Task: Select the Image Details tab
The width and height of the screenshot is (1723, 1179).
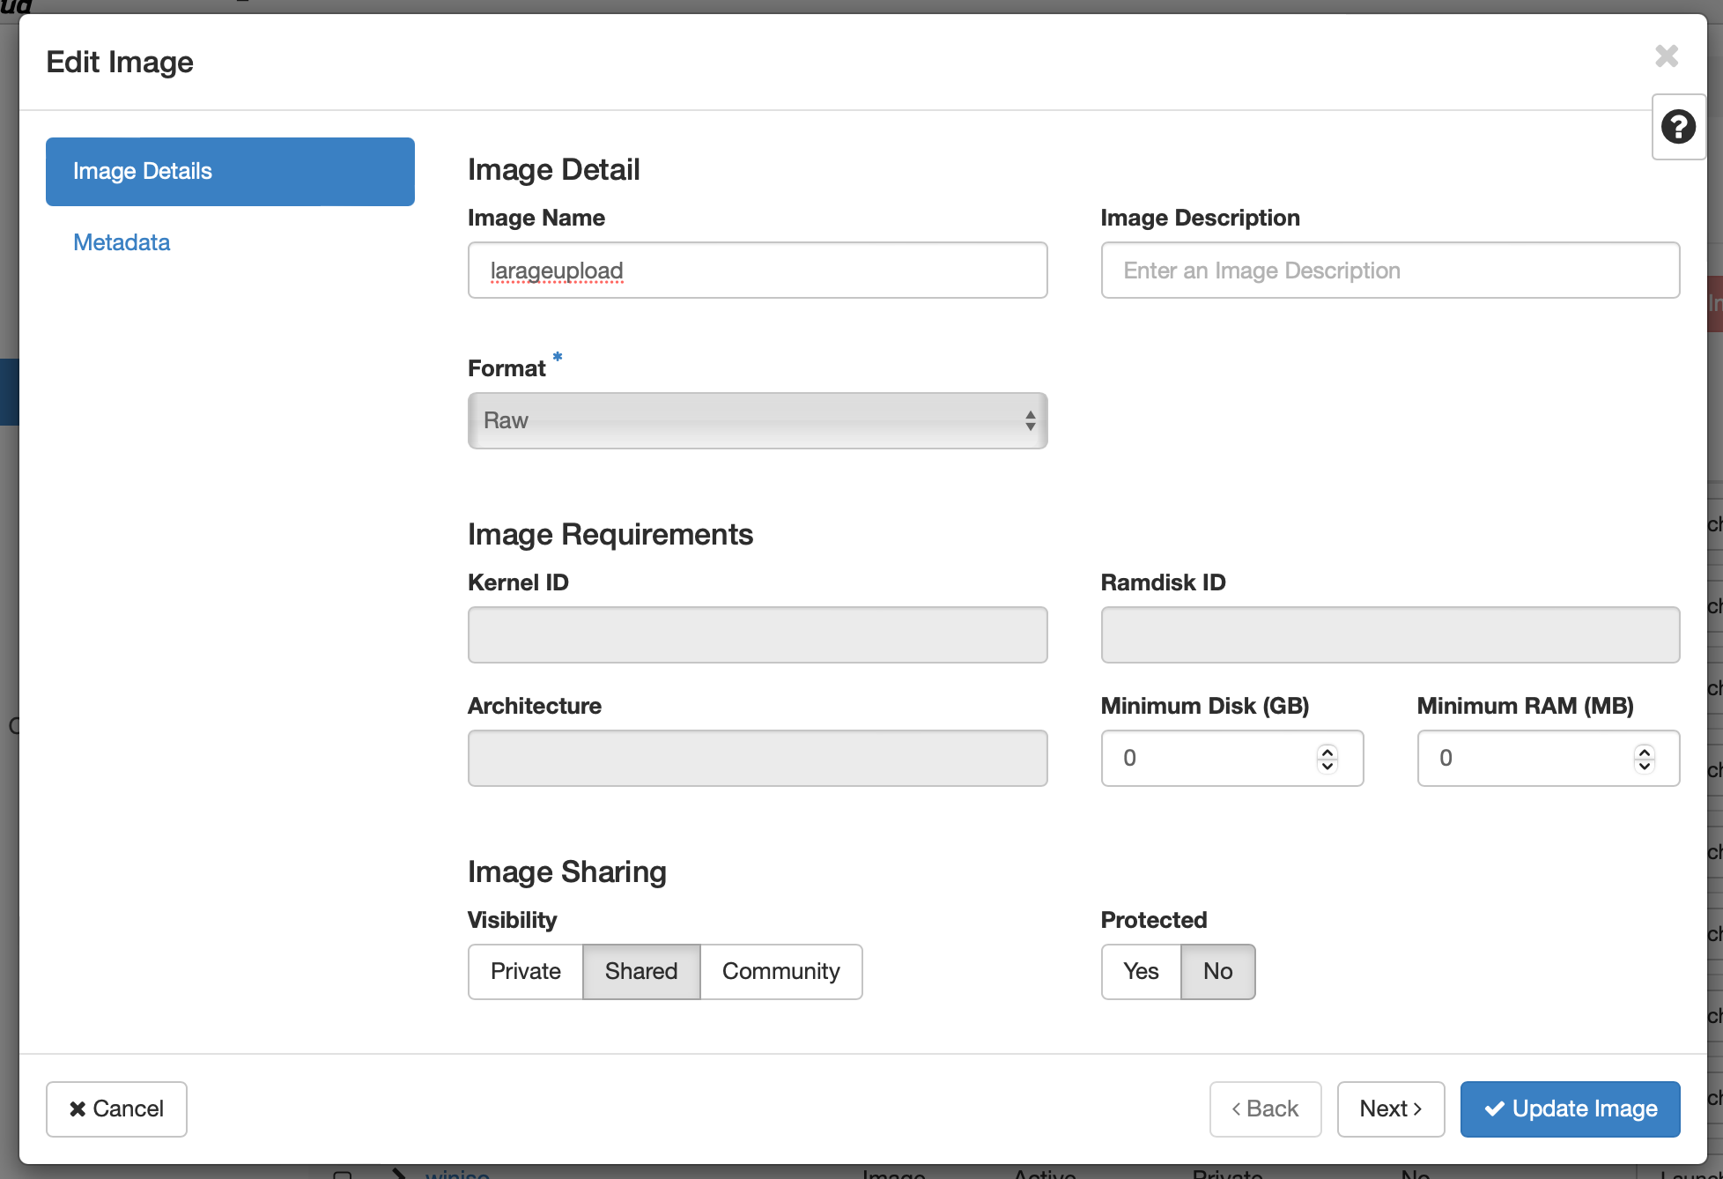Action: click(x=230, y=172)
